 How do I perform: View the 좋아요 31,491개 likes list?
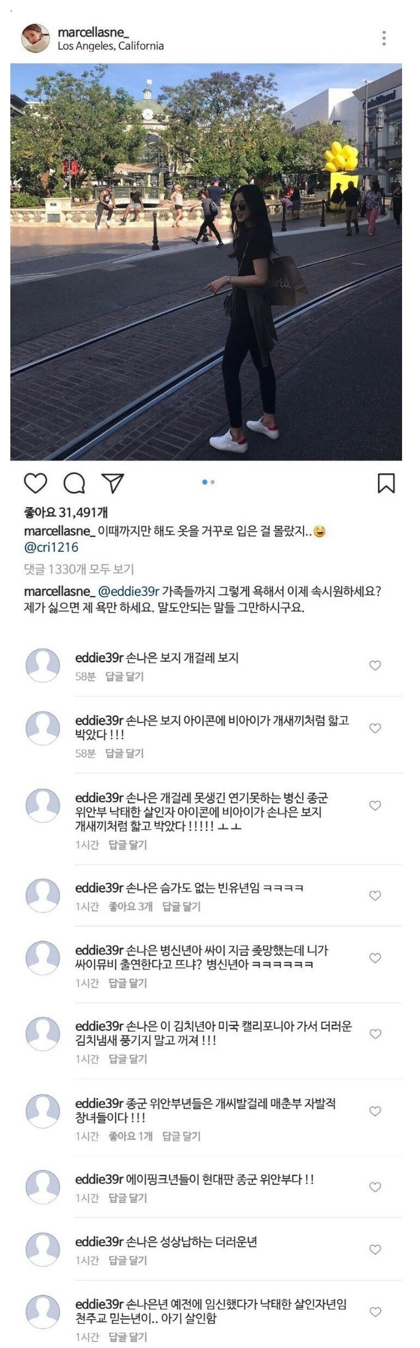click(x=66, y=513)
